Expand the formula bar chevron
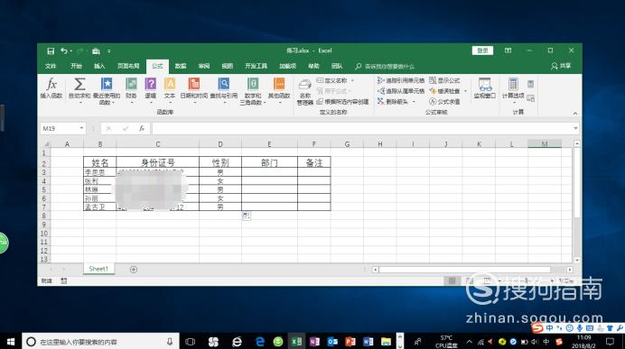625x349 pixels. pyautogui.click(x=575, y=128)
